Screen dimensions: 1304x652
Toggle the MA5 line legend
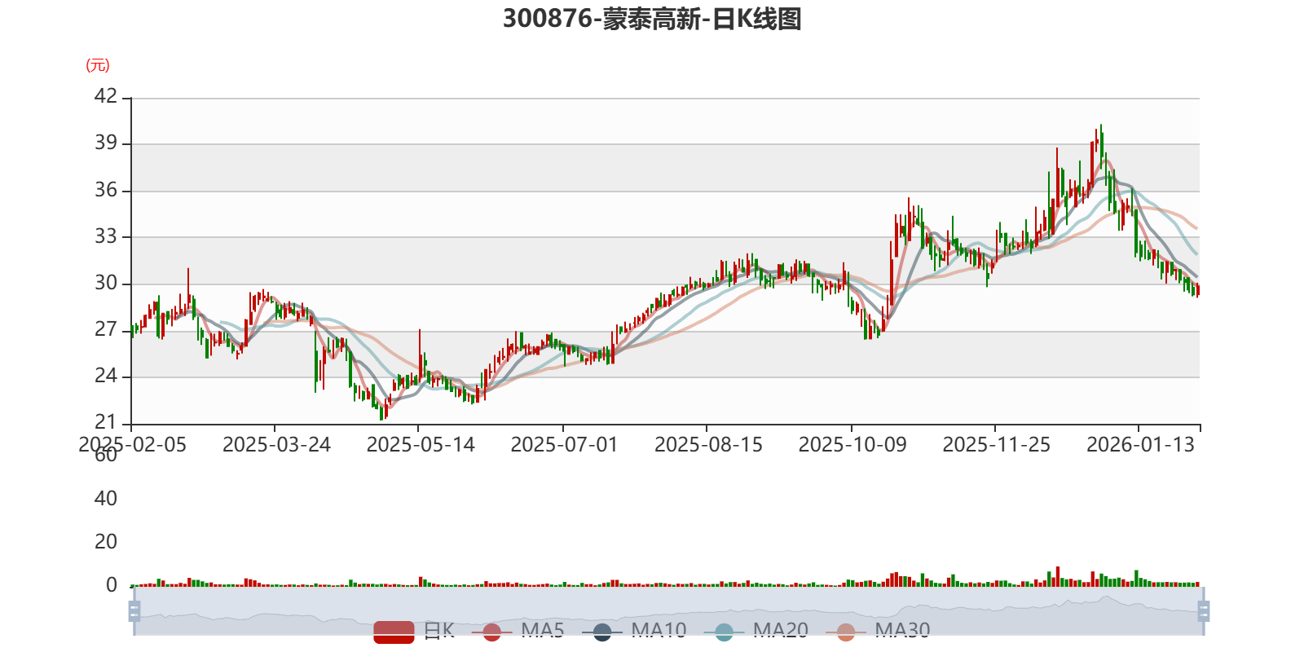[518, 632]
